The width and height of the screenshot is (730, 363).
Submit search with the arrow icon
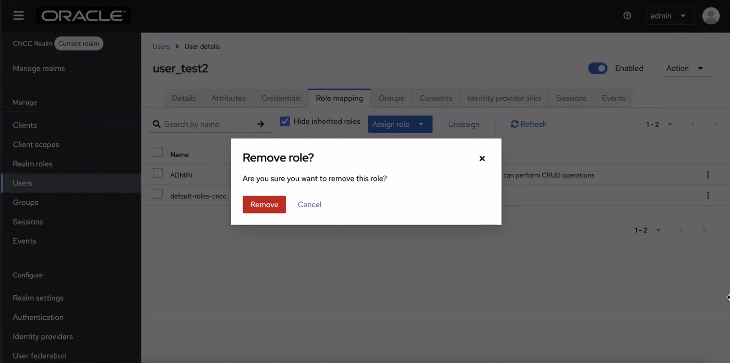click(261, 124)
